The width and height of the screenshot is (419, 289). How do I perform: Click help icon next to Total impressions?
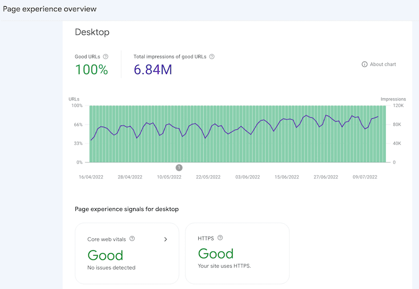tap(212, 56)
